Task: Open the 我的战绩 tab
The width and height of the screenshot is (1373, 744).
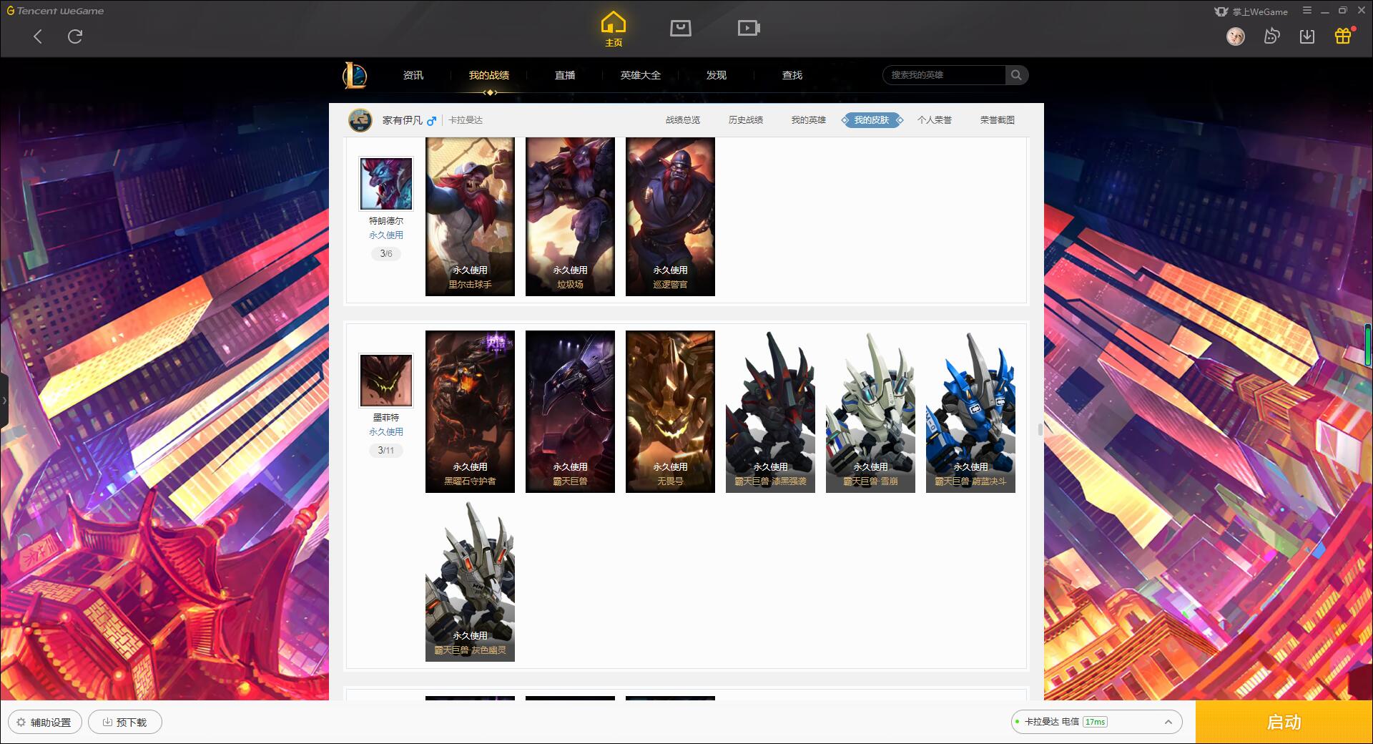Action: [x=489, y=75]
